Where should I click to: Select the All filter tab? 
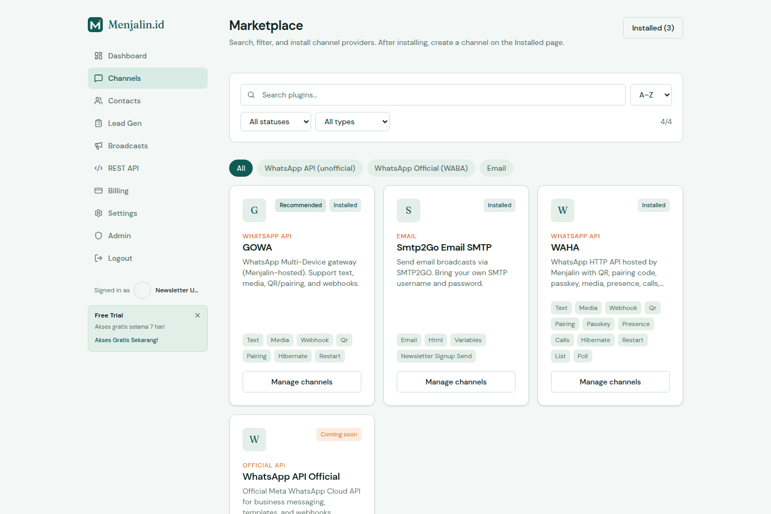point(241,168)
